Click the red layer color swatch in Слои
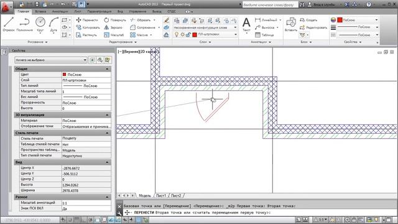The image size is (398, 224). (195, 35)
